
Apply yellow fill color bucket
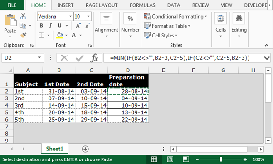(x=59, y=35)
